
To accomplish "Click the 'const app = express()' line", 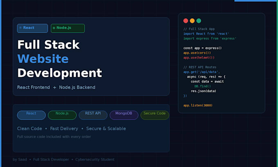I will tap(202, 48).
